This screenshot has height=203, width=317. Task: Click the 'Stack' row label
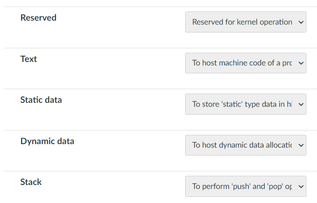[x=31, y=182]
